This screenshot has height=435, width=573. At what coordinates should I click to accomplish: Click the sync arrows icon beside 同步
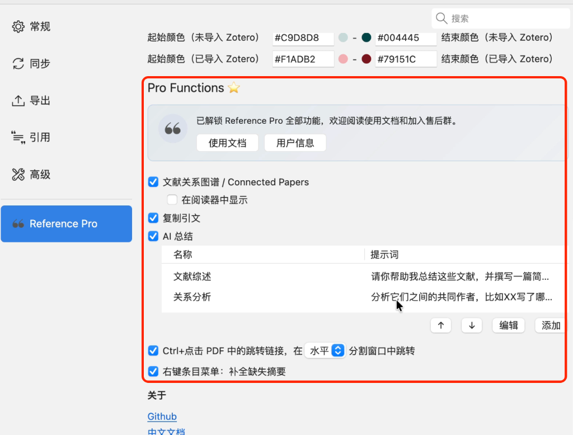coord(18,64)
